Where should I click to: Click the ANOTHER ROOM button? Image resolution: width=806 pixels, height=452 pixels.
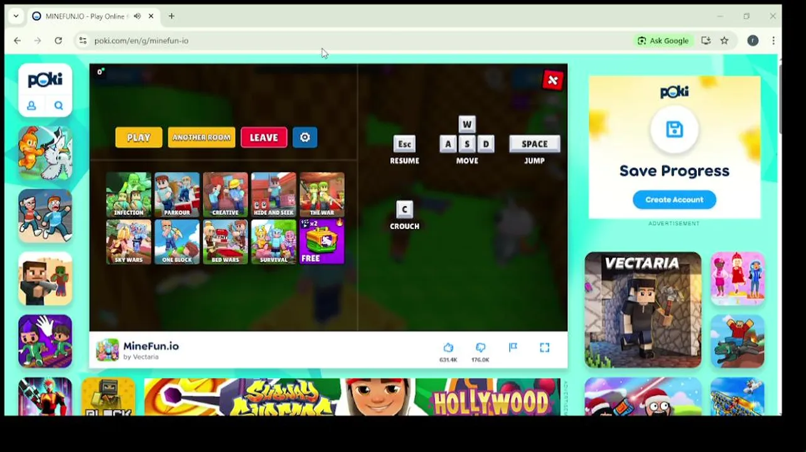click(201, 137)
